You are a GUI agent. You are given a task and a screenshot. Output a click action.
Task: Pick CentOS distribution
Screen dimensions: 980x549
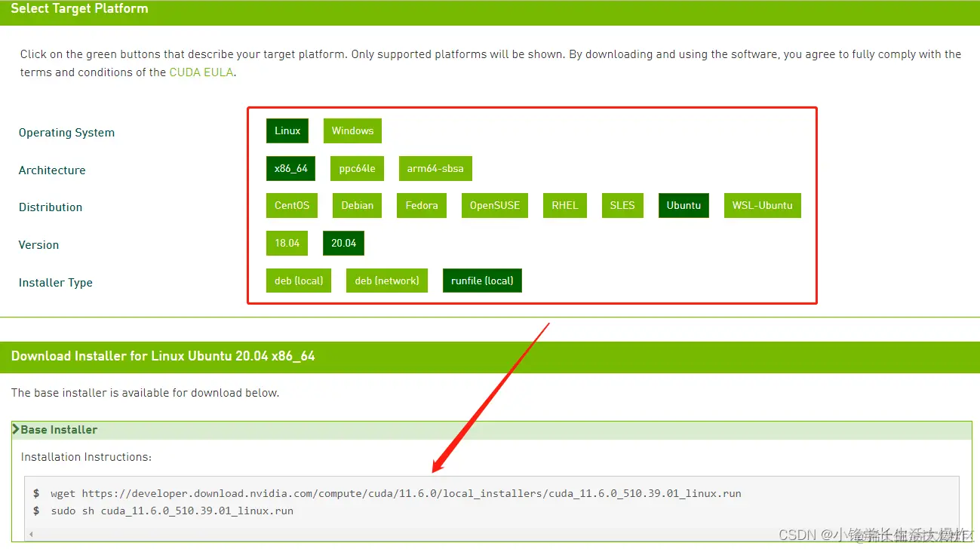292,205
